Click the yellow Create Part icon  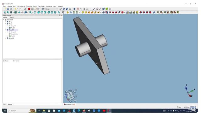click(x=68, y=12)
